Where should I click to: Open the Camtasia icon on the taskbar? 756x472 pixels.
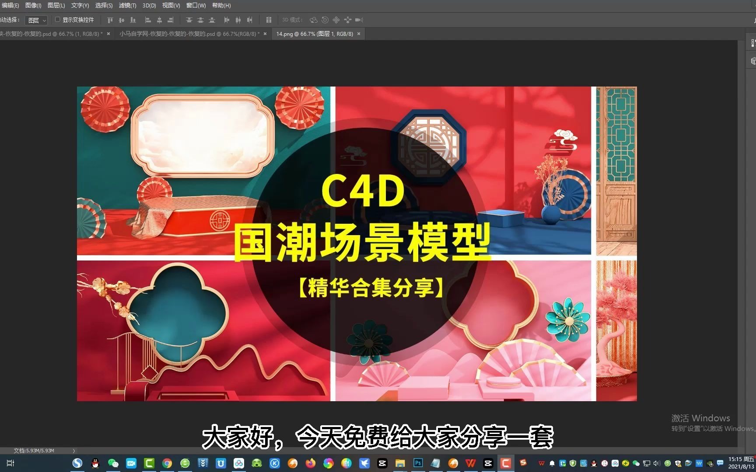[x=149, y=463]
